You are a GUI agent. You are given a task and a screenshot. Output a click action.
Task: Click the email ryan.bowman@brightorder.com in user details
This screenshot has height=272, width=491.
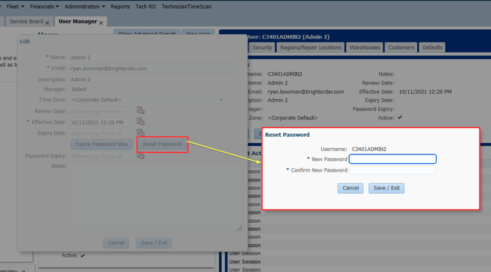tap(305, 92)
